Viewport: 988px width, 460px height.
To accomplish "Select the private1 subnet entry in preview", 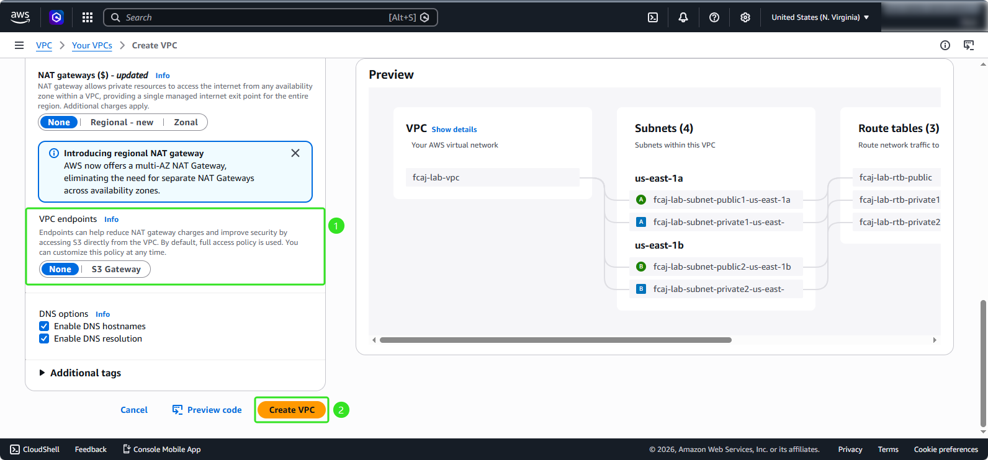I will click(716, 222).
